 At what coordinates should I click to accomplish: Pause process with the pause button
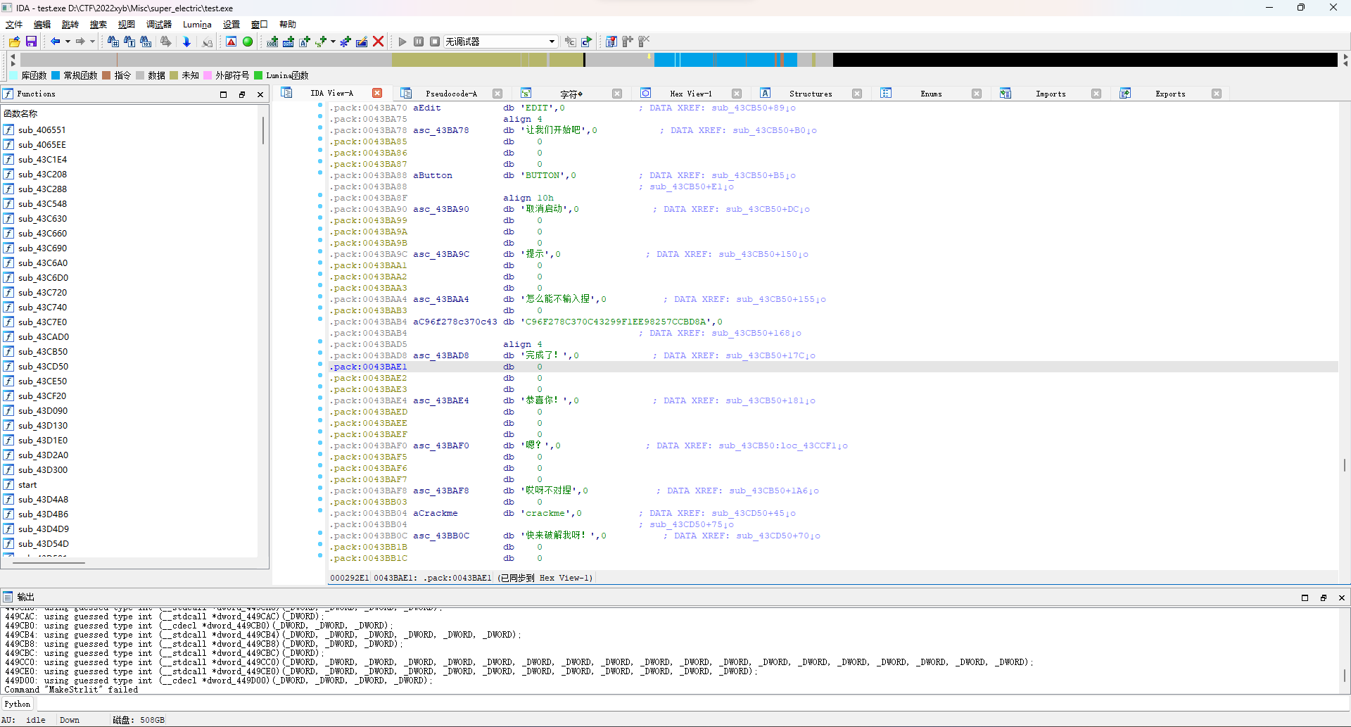click(419, 42)
